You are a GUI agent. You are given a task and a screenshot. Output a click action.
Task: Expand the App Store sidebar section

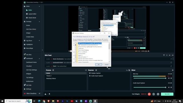[x=39, y=41]
